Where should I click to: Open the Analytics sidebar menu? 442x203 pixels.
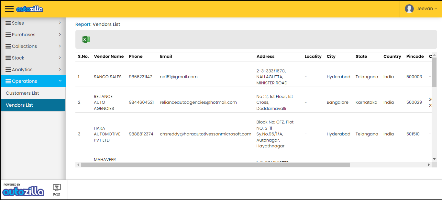point(33,69)
